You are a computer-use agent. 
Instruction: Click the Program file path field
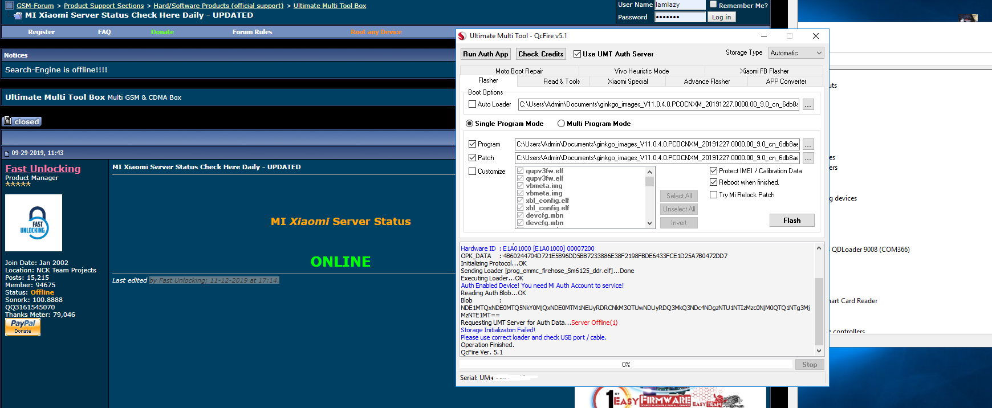(x=657, y=144)
